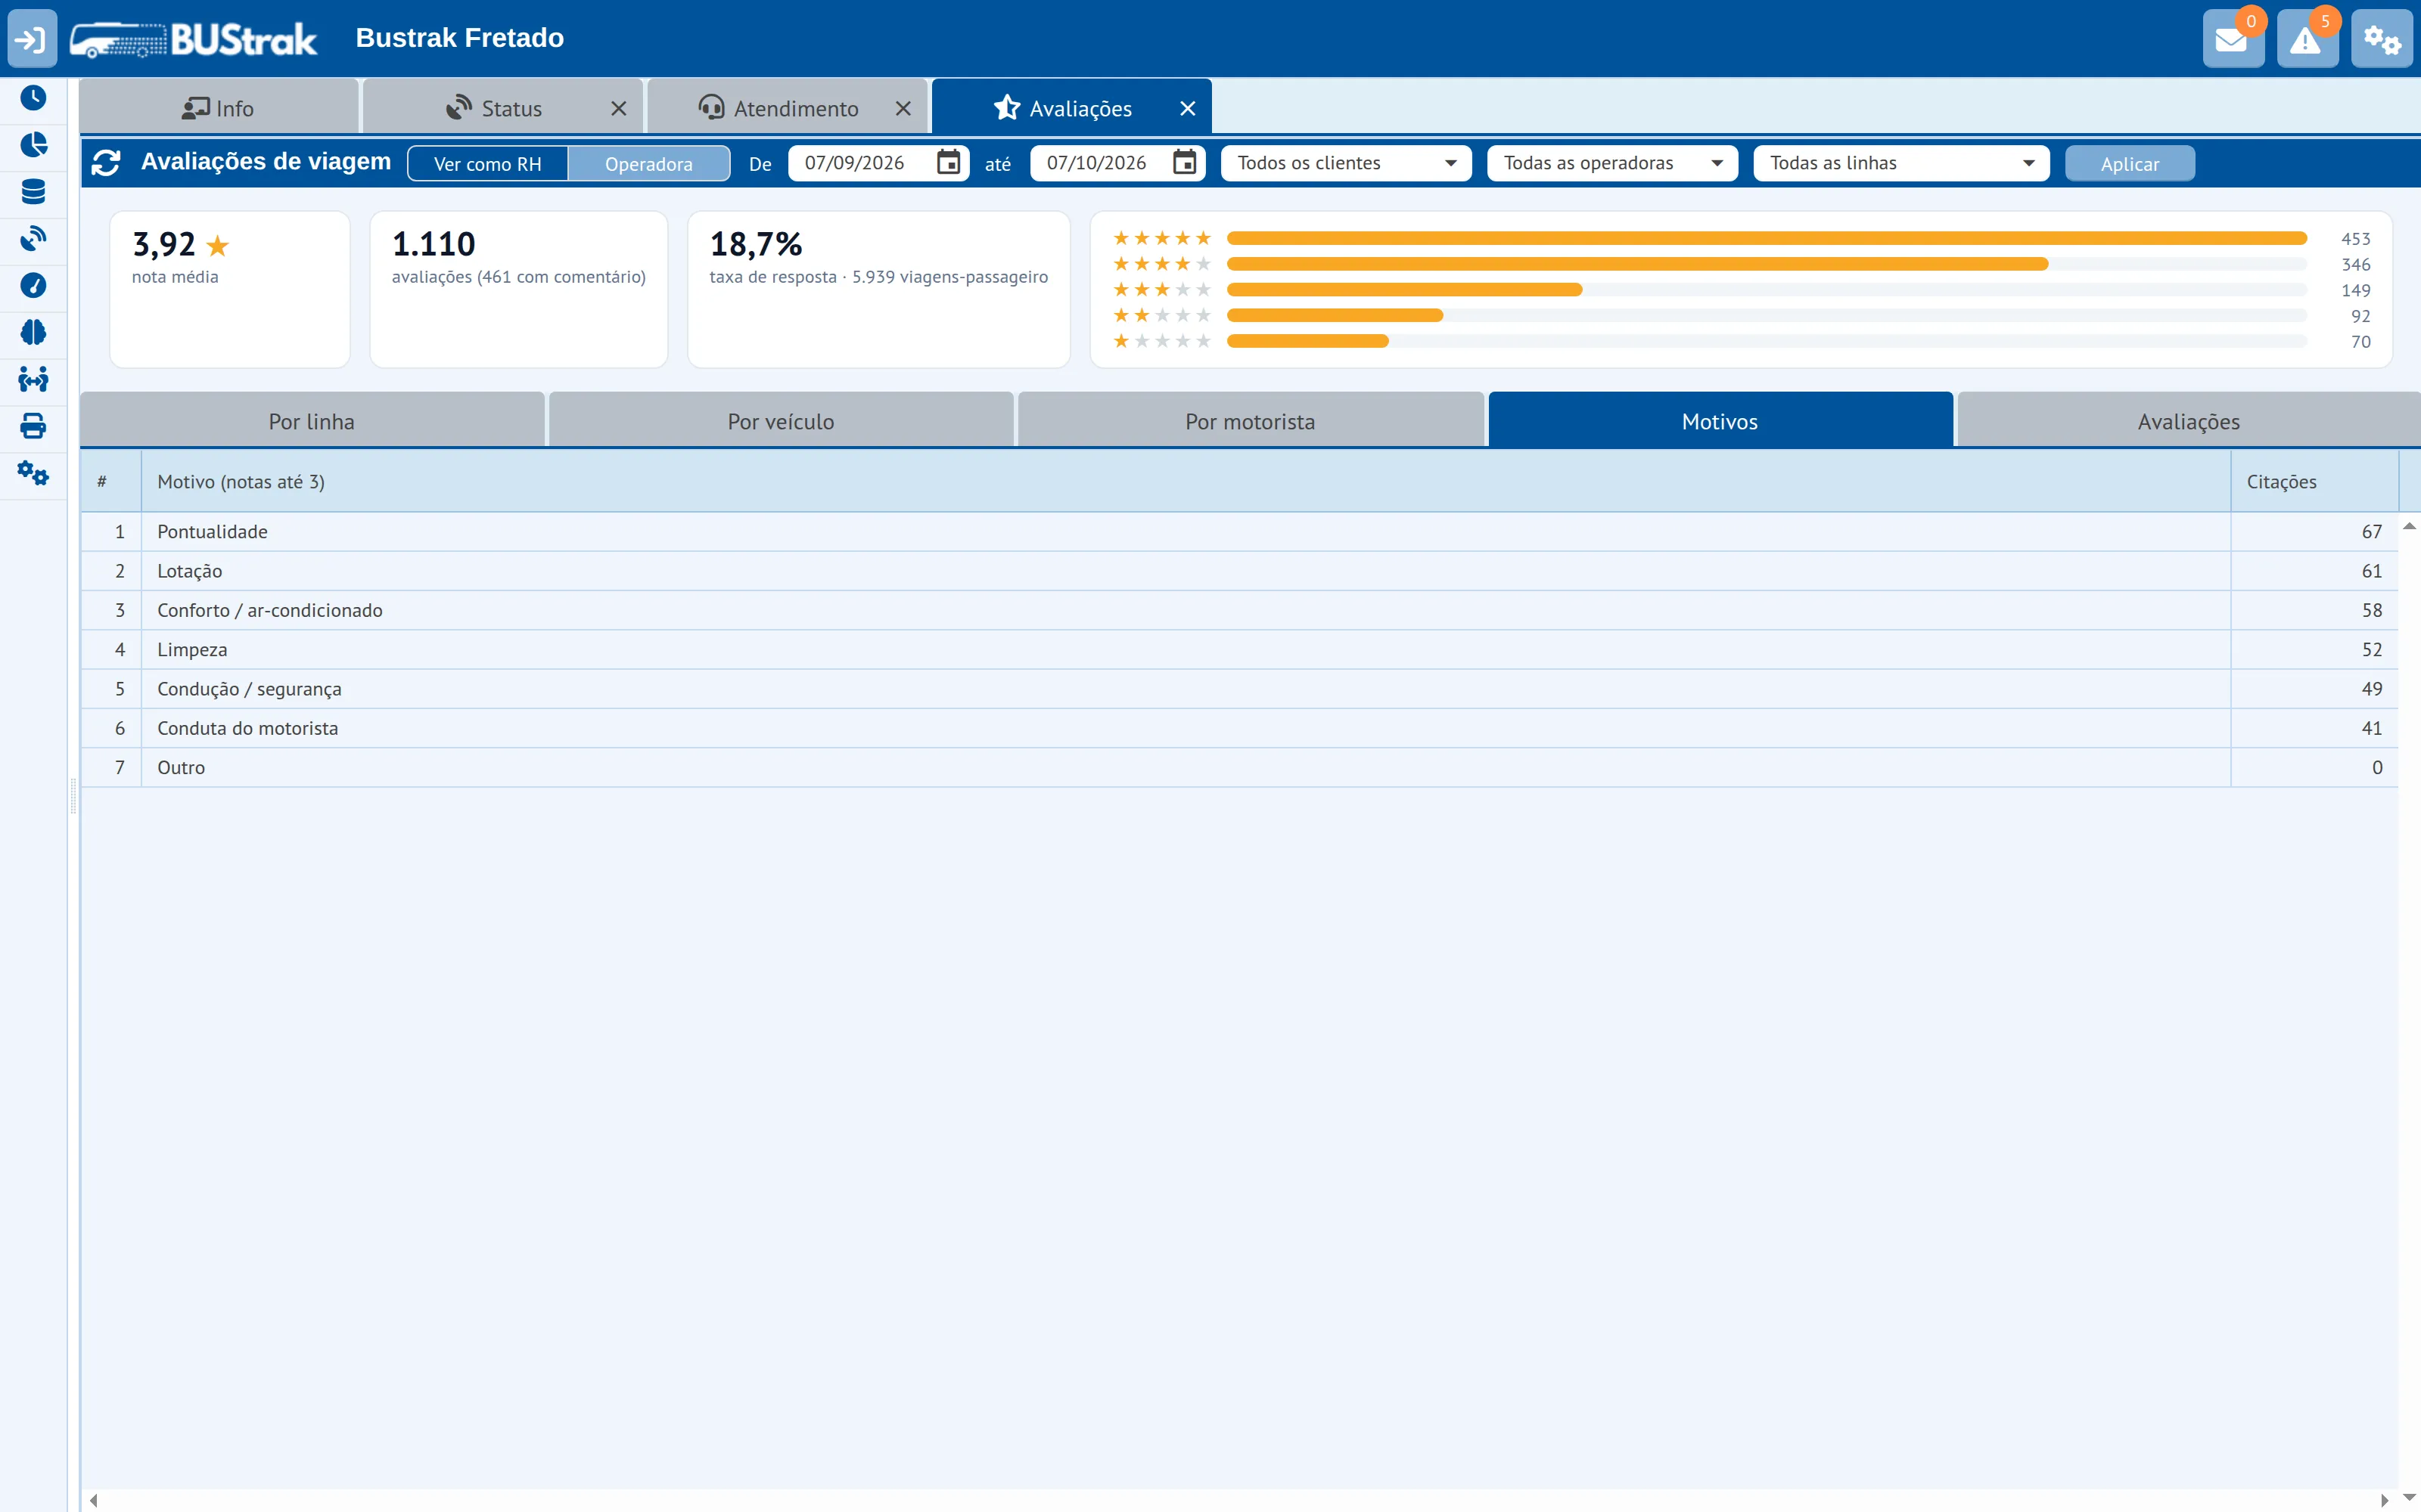Select the brain icon in sidebar

coord(33,333)
